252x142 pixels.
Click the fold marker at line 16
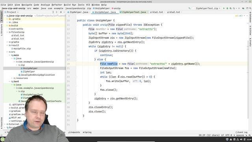(x=77, y=47)
